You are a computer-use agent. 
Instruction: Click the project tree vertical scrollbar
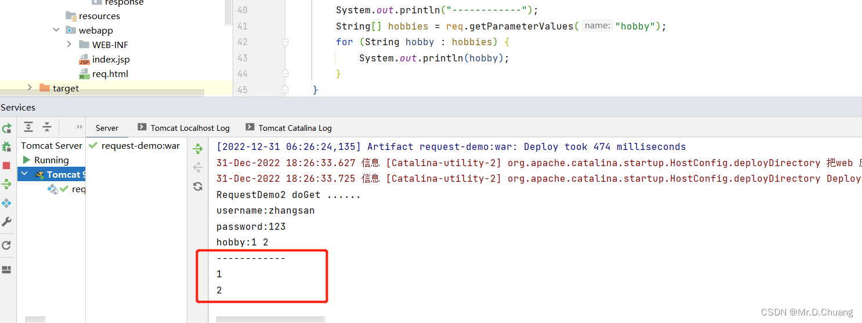229,12
